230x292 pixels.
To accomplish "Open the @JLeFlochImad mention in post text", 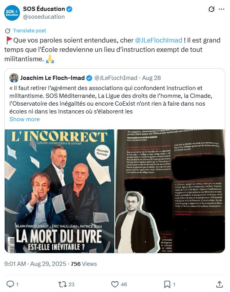I will [159, 40].
